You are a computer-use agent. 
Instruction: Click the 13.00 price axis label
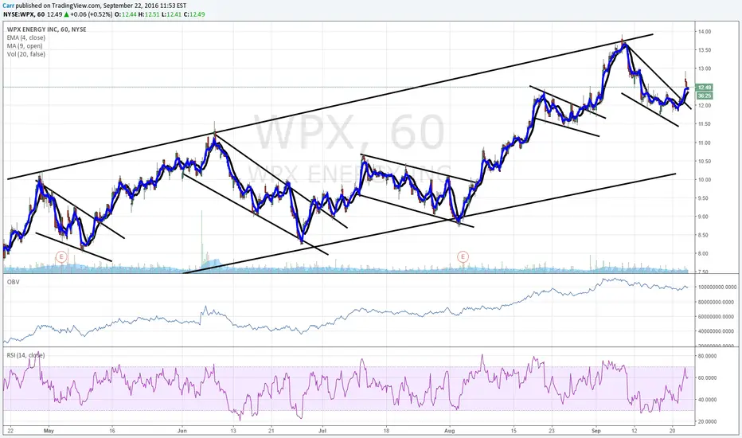(x=704, y=68)
